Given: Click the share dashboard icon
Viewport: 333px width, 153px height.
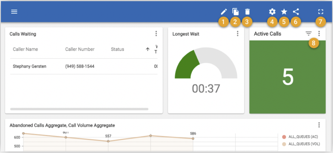Looking at the screenshot, I should [296, 12].
